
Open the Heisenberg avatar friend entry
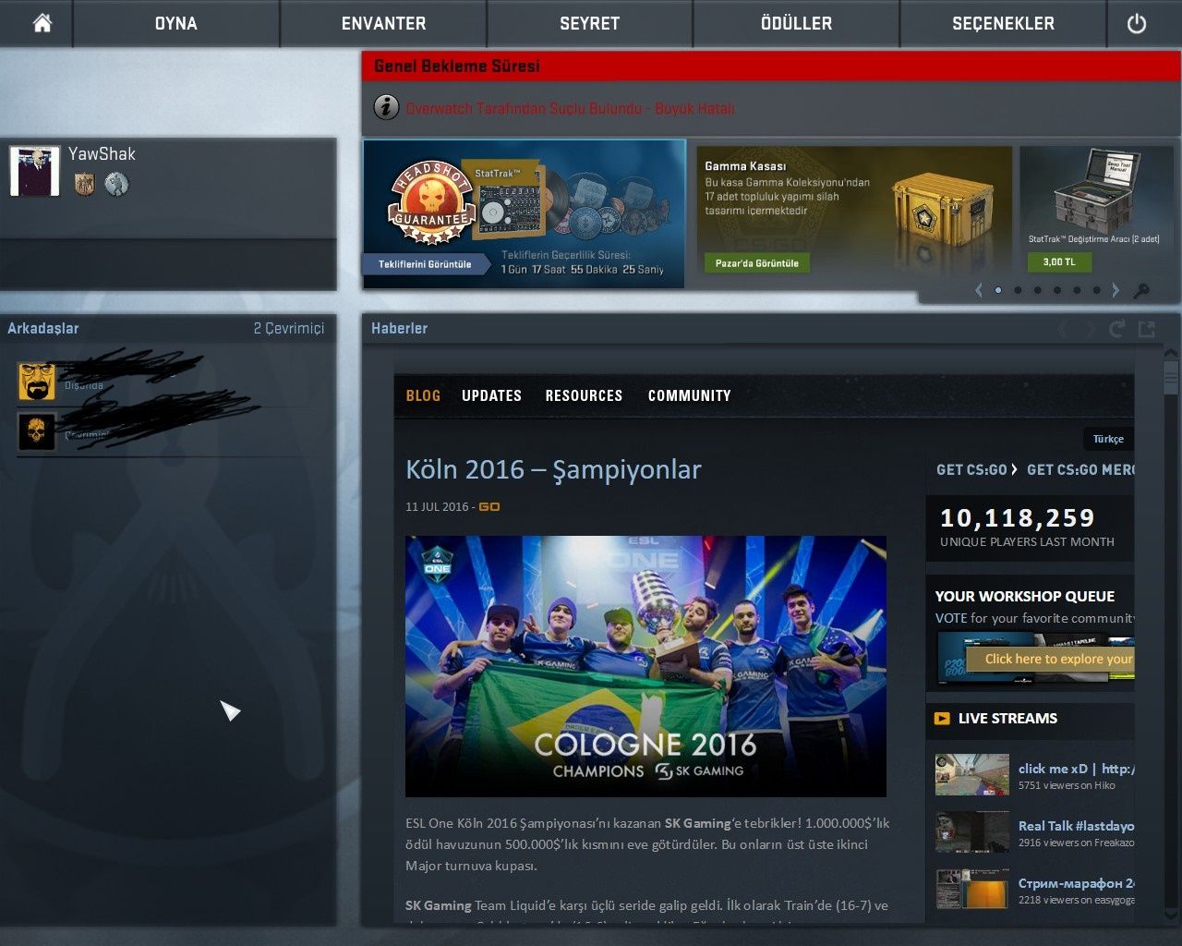click(37, 382)
